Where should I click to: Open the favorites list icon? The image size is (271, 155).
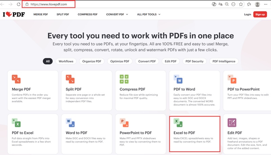coord(249,4)
